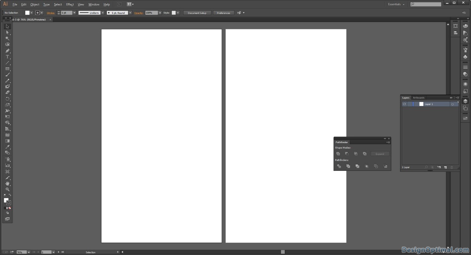
Task: Click the Outline pathfinder icon
Action: pos(376,166)
